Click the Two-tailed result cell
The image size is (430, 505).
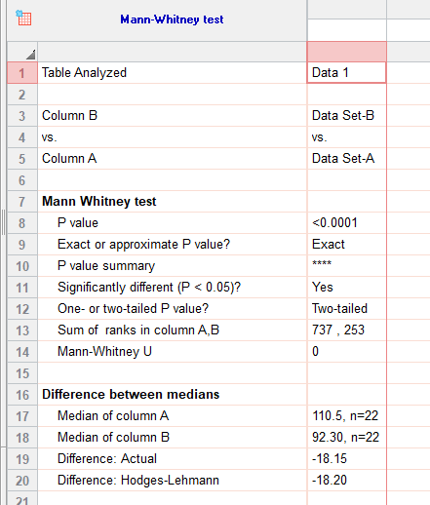click(346, 309)
